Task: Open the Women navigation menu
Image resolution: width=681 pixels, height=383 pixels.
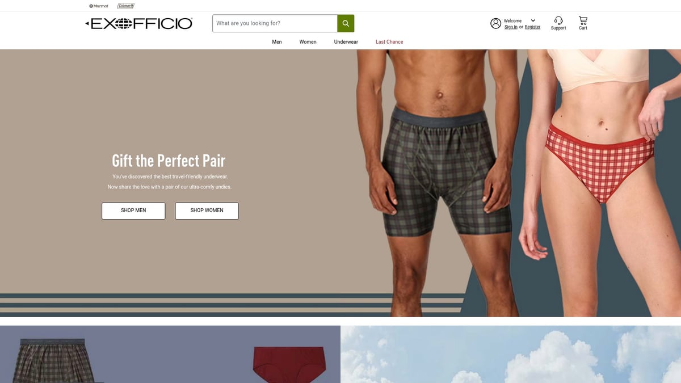Action: point(308,42)
